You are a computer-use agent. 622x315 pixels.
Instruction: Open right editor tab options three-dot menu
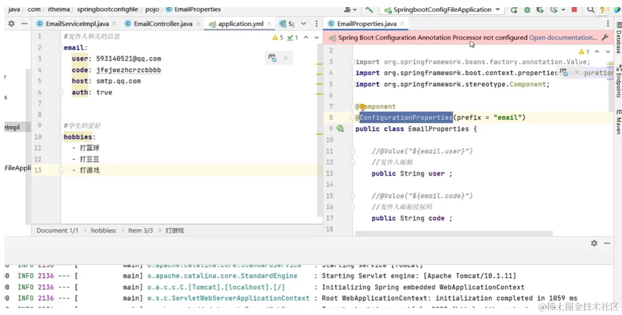[x=608, y=24]
